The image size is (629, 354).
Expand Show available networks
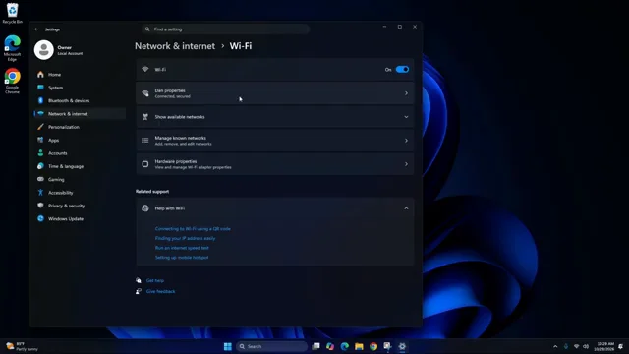click(x=275, y=117)
